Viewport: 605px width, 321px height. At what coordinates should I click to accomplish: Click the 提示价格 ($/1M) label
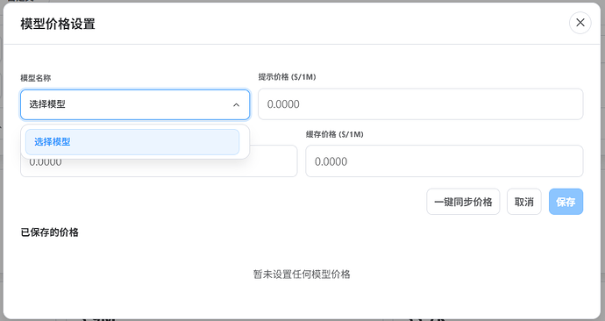click(287, 77)
